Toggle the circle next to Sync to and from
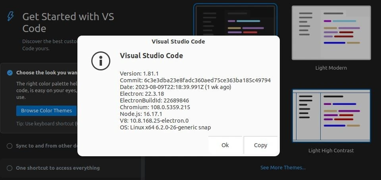The height and width of the screenshot is (180, 381). 10,146
